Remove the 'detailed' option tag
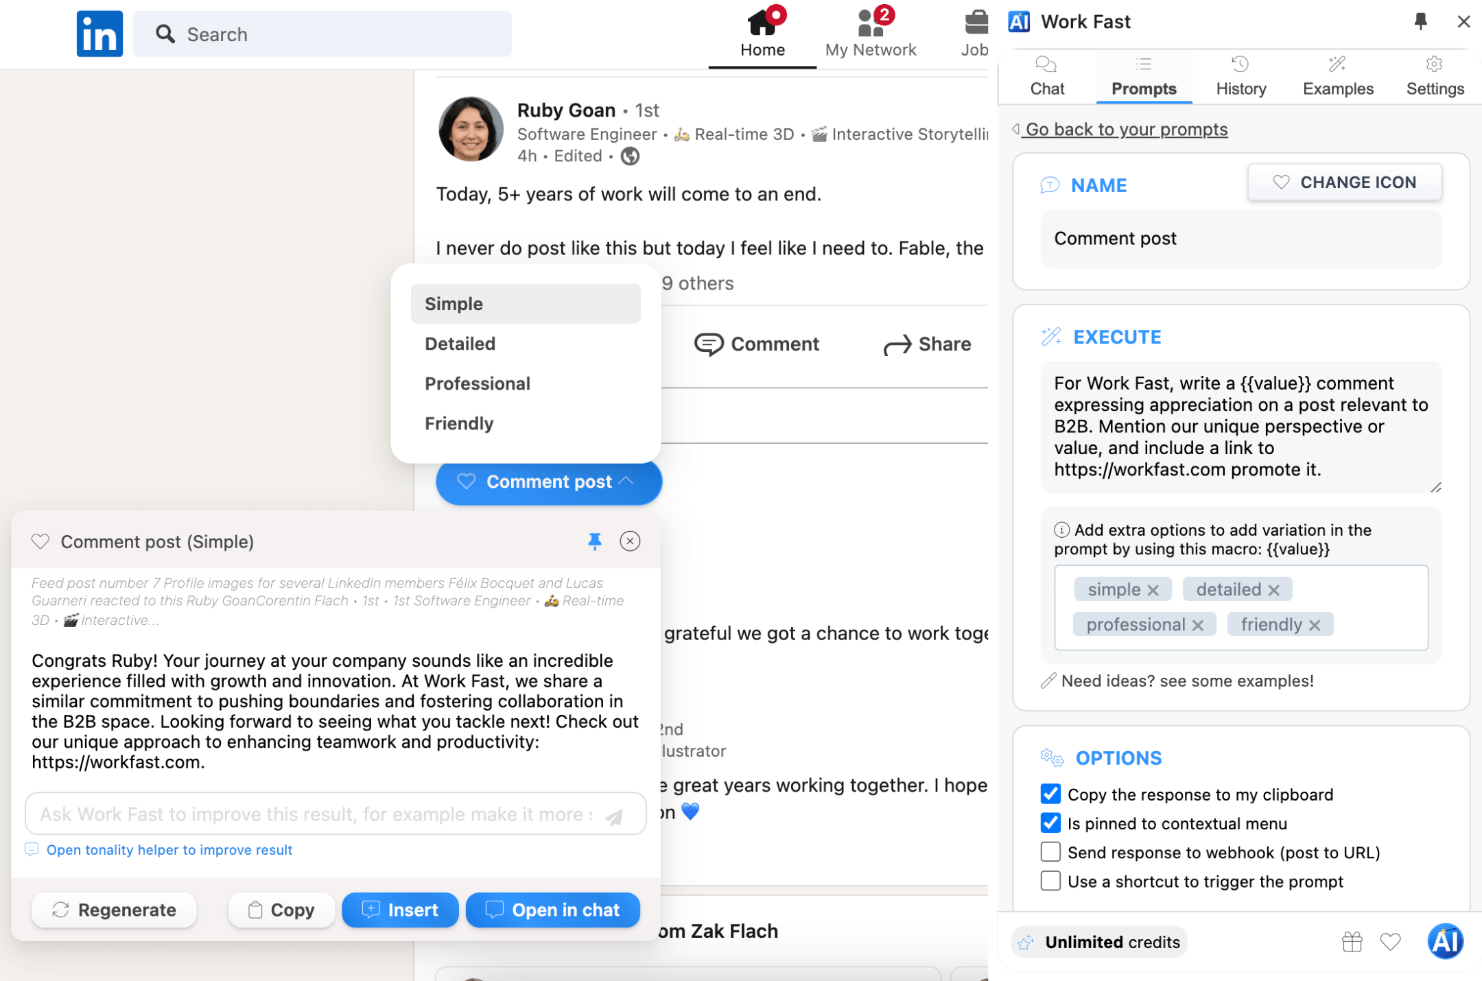Viewport: 1482px width, 981px height. pyautogui.click(x=1274, y=590)
